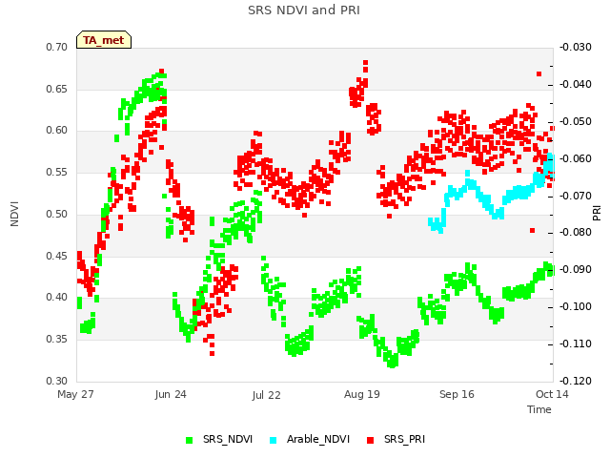This screenshot has height=458, width=610.
Task: Click the red SRS_PRI legend swatch
Action: click(x=371, y=440)
